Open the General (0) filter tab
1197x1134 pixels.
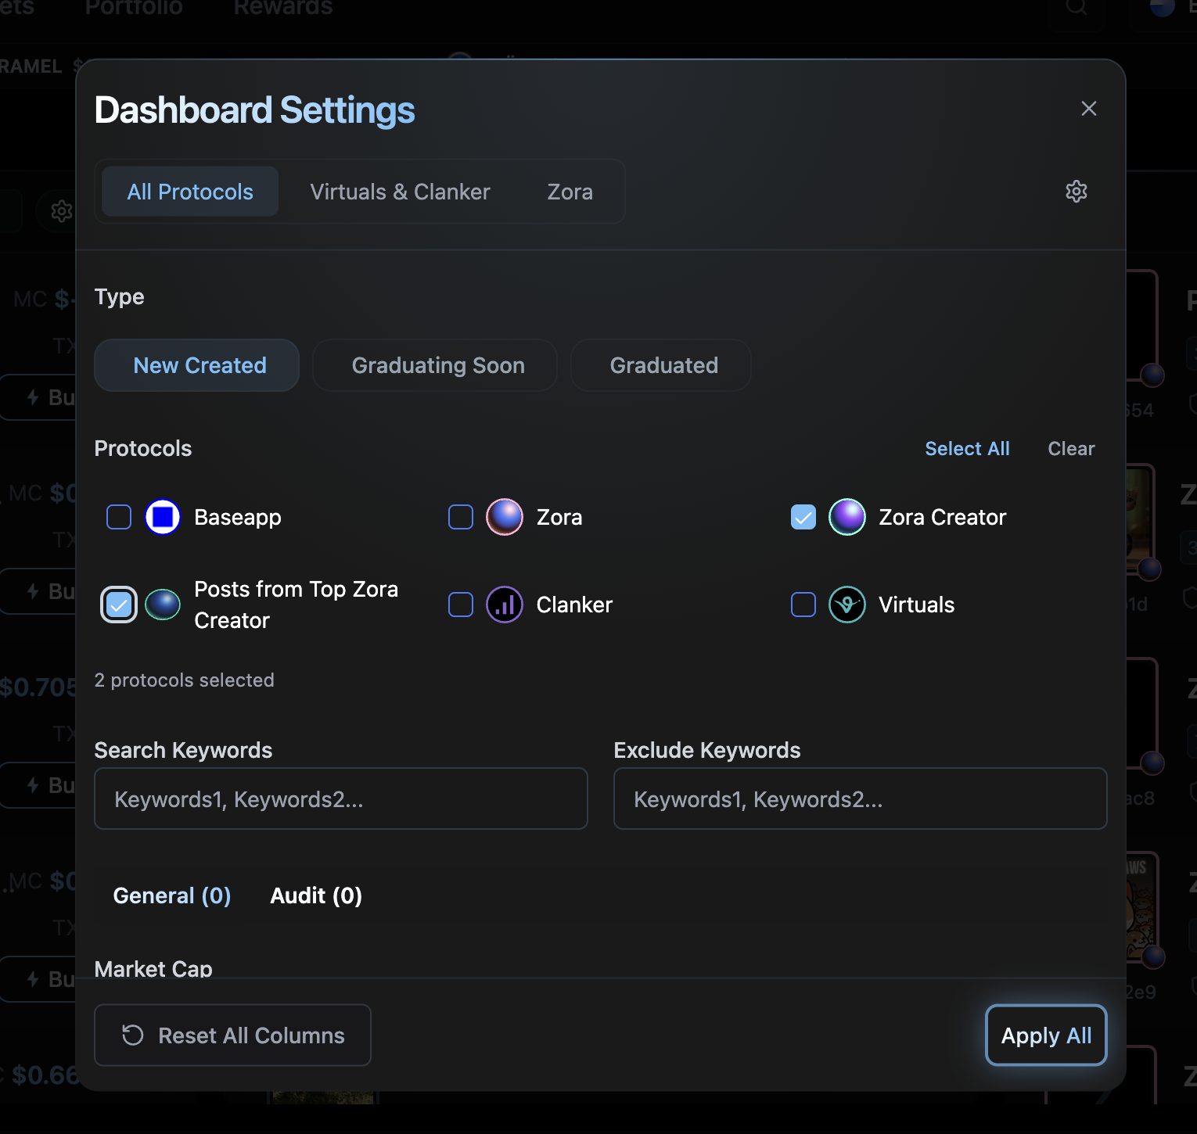172,895
